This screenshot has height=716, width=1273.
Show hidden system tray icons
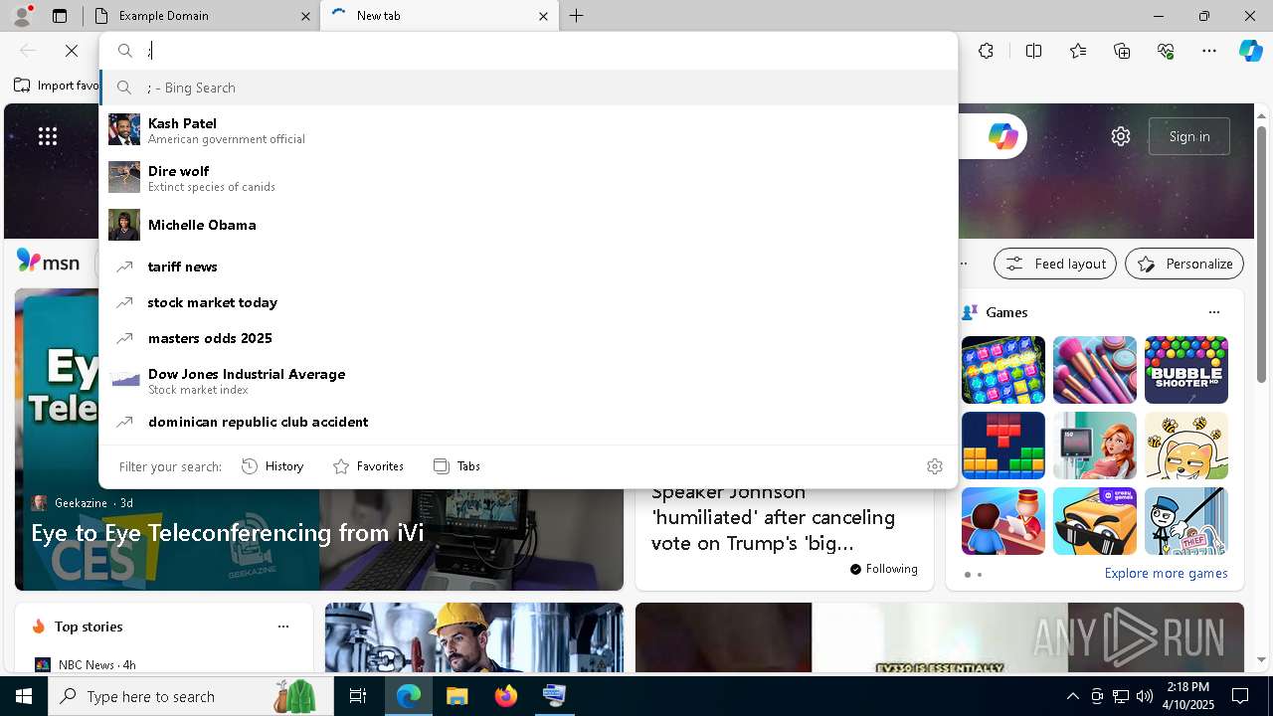[1072, 696]
